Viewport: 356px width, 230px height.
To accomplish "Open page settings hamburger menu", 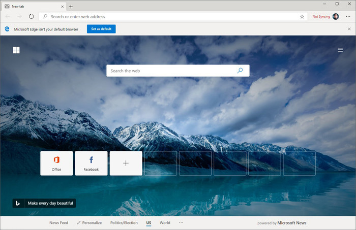I will pos(340,50).
